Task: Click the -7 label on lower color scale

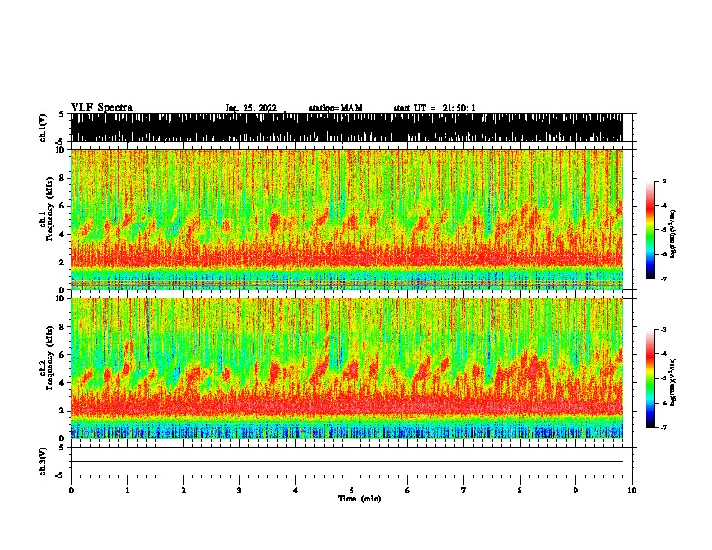Action: click(663, 428)
